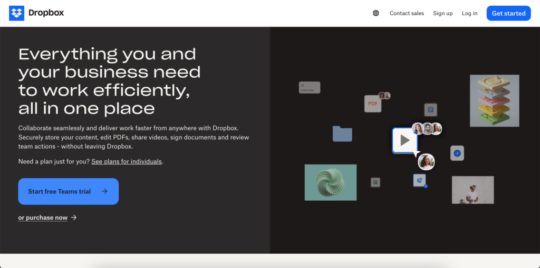Click the green spreadsheet icon
Viewport: 540px width, 268px height.
pyautogui.click(x=375, y=182)
